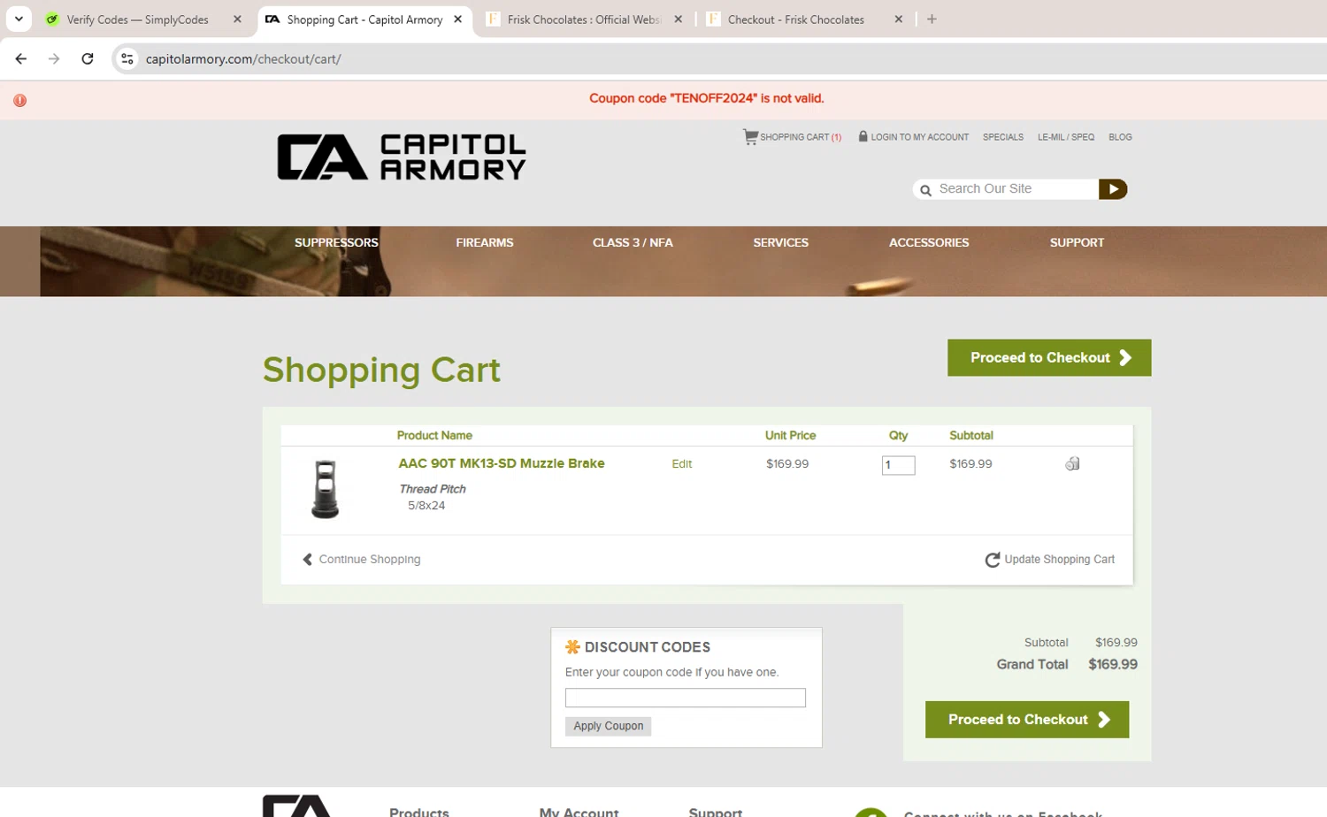This screenshot has height=817, width=1327.
Task: Open the Suppressors menu
Action: 336,242
